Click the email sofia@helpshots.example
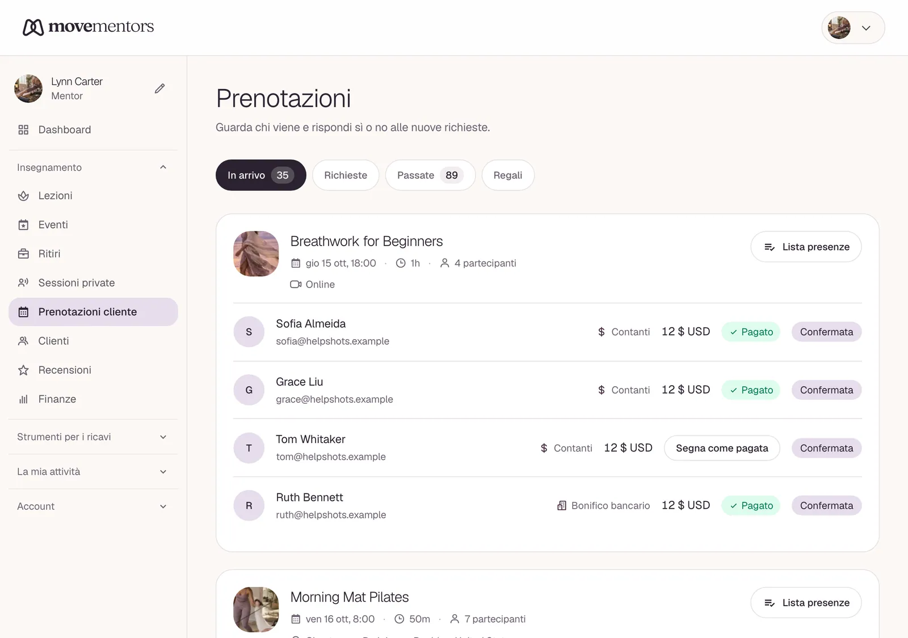 pos(333,341)
